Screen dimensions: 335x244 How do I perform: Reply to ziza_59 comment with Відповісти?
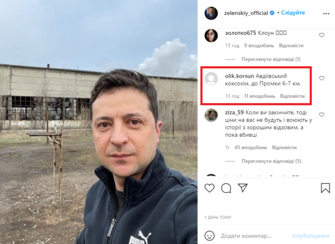coord(284,147)
